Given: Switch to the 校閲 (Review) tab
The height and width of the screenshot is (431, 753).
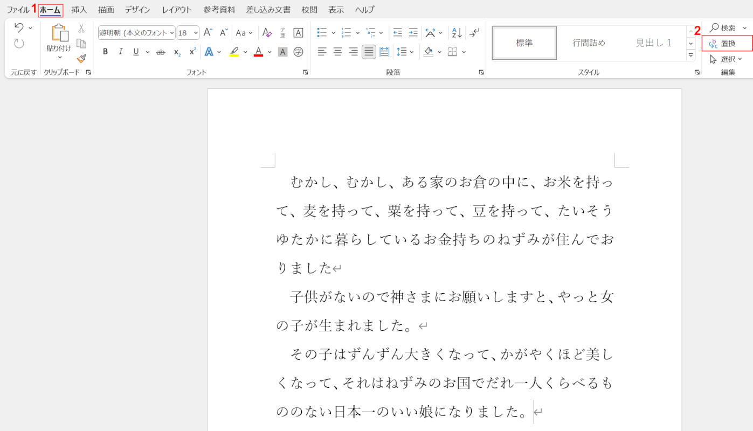Looking at the screenshot, I should coord(309,10).
